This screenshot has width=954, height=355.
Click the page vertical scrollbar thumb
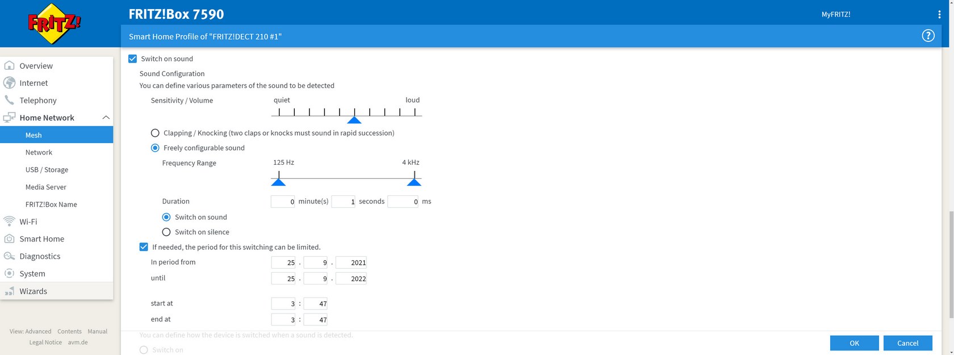coord(951,265)
